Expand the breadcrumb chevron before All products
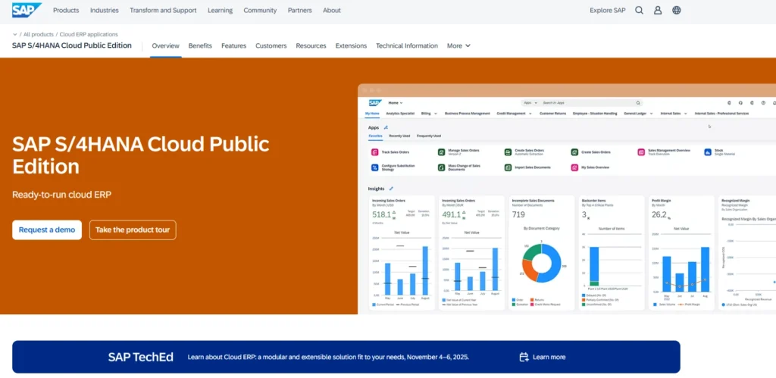The image size is (776, 378). [14, 35]
